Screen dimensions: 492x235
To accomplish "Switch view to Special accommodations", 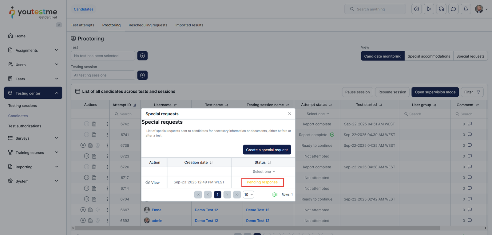I will (429, 56).
